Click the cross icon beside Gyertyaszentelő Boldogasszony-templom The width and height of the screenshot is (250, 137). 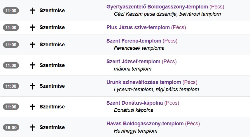pos(32,10)
